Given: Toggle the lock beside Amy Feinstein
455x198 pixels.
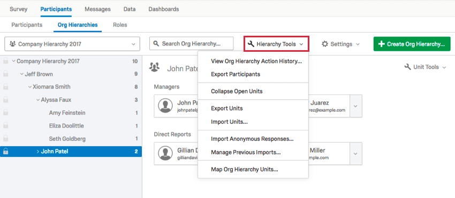Looking at the screenshot, I should click(5, 113).
